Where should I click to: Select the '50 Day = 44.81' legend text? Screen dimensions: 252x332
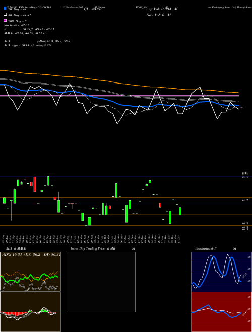click(19, 15)
